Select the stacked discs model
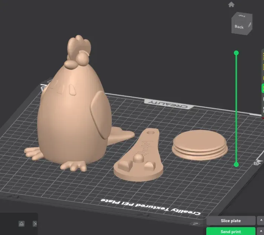Image resolution: width=264 pixels, height=235 pixels. pos(200,145)
